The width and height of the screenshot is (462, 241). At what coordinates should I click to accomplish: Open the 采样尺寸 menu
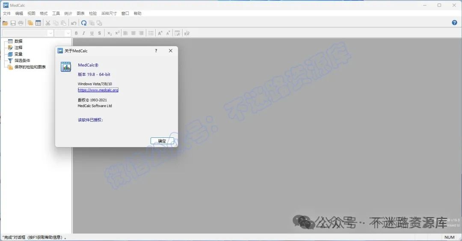(109, 14)
